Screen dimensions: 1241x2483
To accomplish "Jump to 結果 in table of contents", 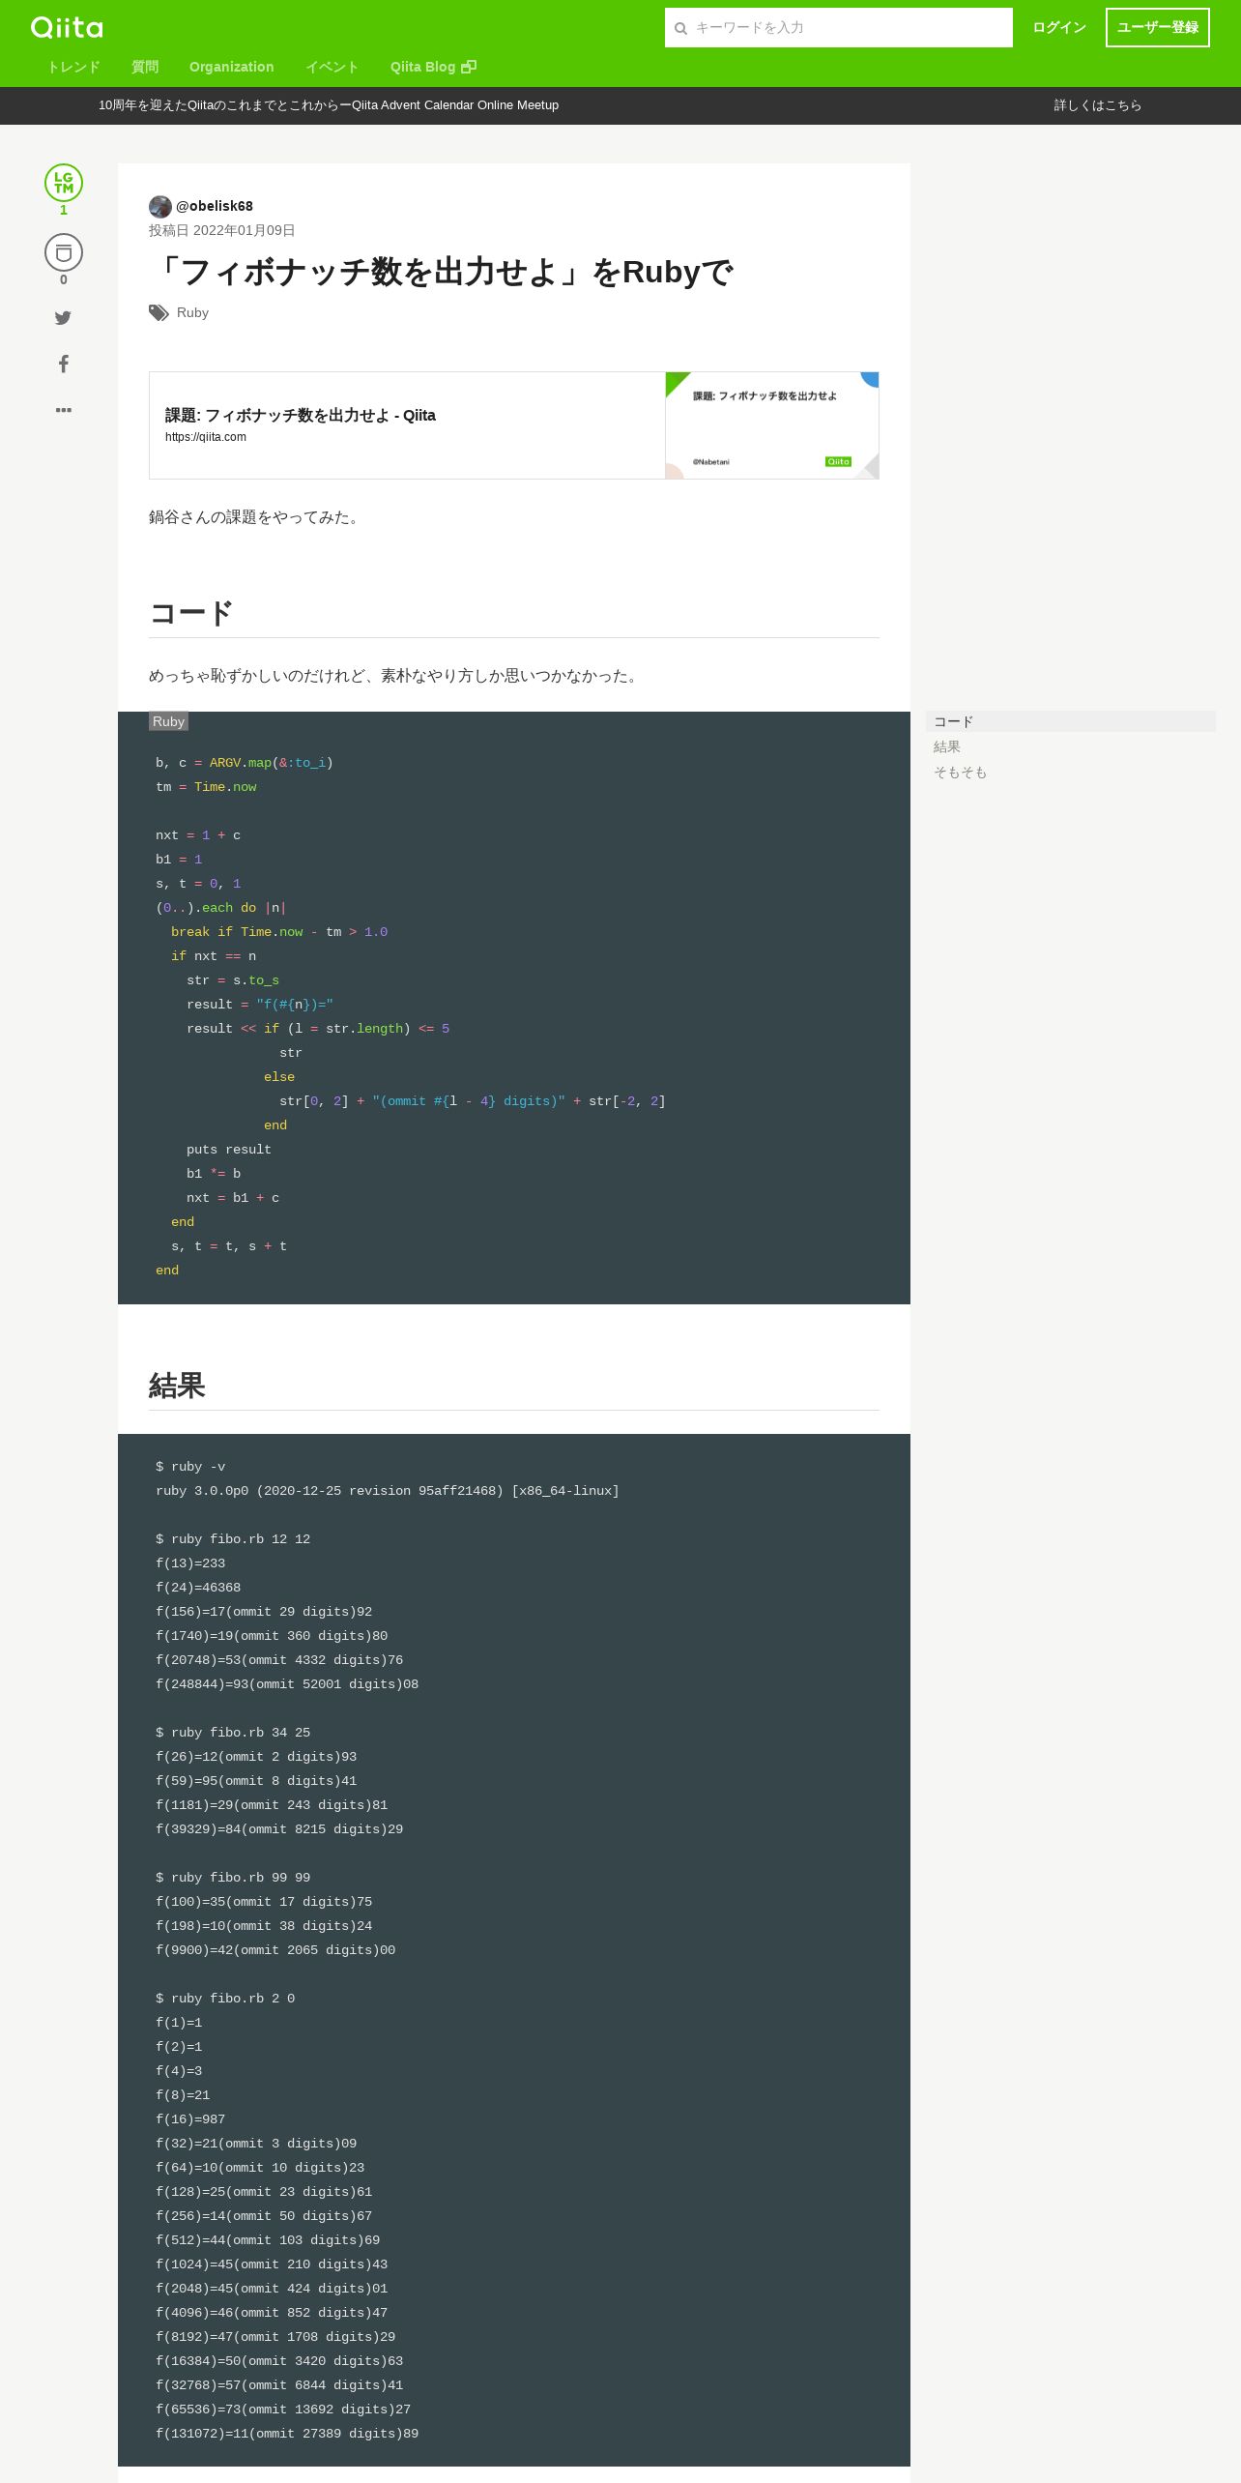I will coord(947,746).
